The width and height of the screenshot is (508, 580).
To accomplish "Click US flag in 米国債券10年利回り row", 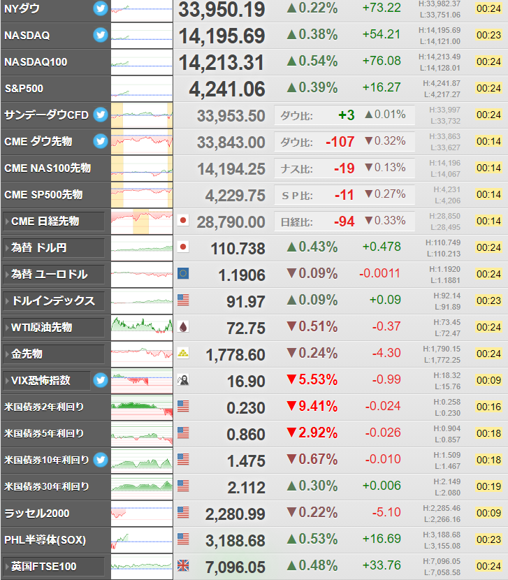I will pos(183,459).
